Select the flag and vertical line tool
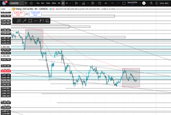Screen dimensions: 171x115 point(41,21)
